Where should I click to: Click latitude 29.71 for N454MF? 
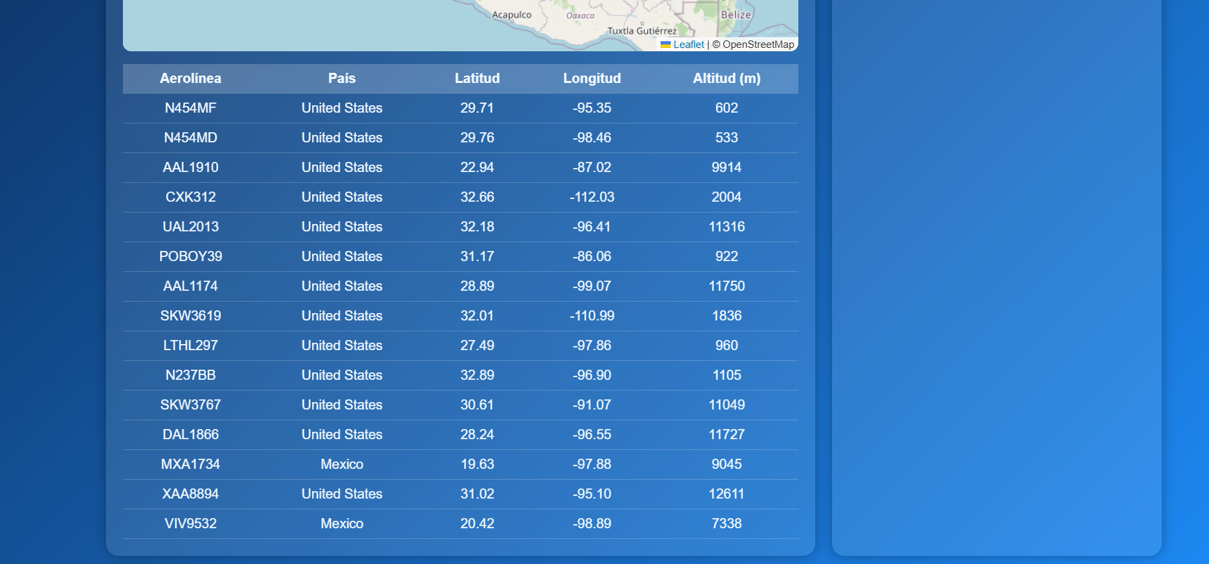tap(478, 108)
